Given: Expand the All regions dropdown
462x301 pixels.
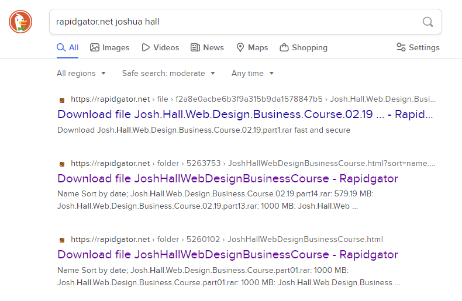Looking at the screenshot, I should [81, 73].
